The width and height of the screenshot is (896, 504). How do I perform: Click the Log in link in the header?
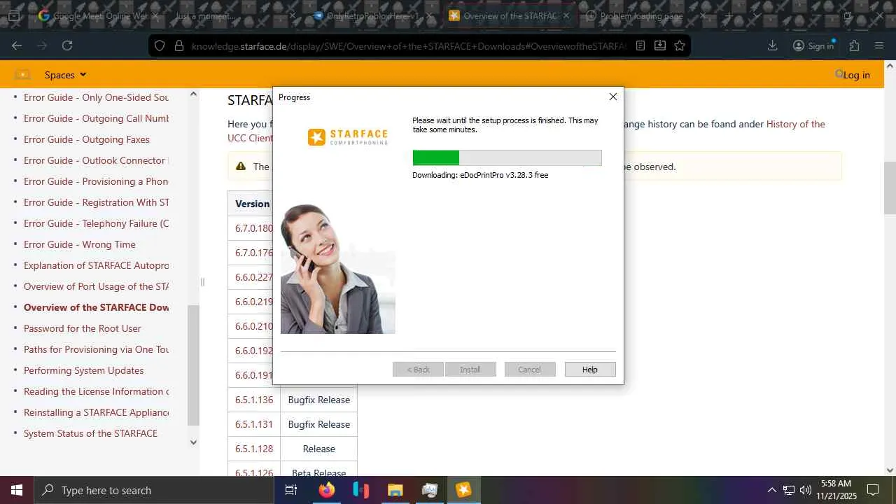tap(856, 75)
